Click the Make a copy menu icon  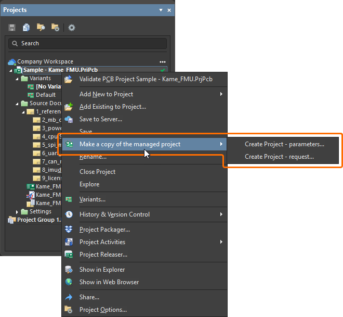[69, 144]
